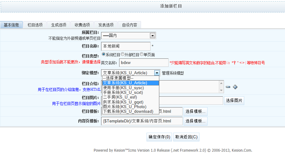Switch to the 生成选项 tab
This screenshot has width=285, height=156.
[58, 25]
